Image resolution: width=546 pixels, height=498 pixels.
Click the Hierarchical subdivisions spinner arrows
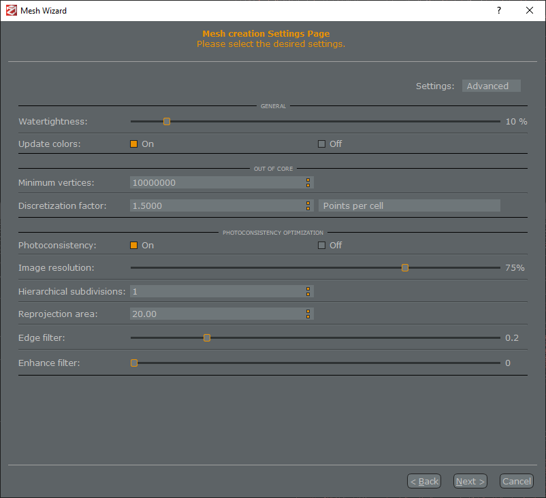(308, 291)
